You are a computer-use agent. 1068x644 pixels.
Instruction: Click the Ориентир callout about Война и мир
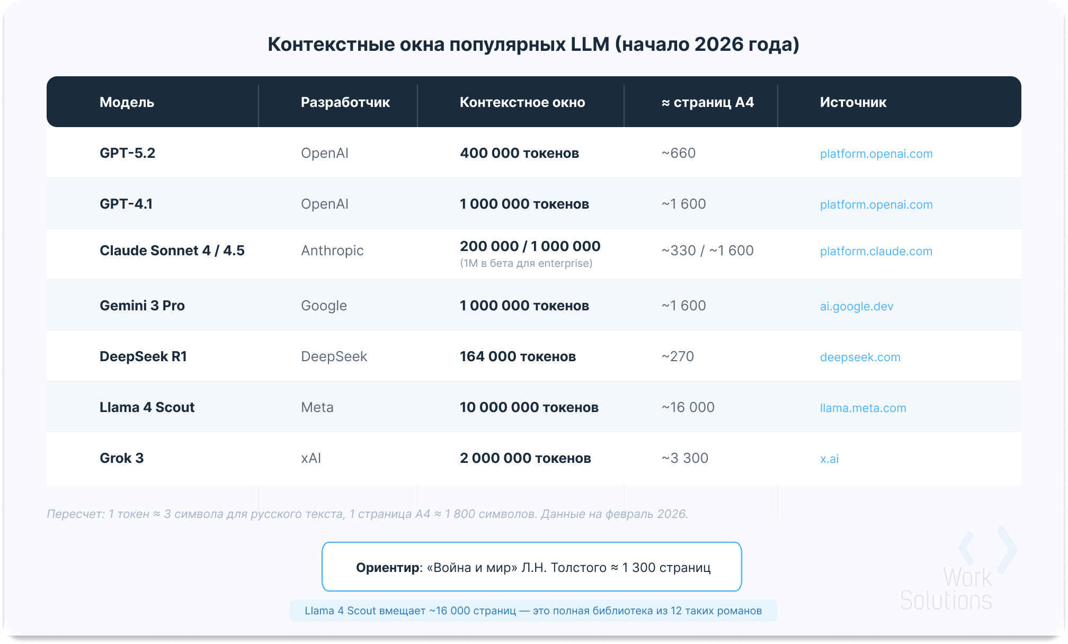[x=533, y=567]
